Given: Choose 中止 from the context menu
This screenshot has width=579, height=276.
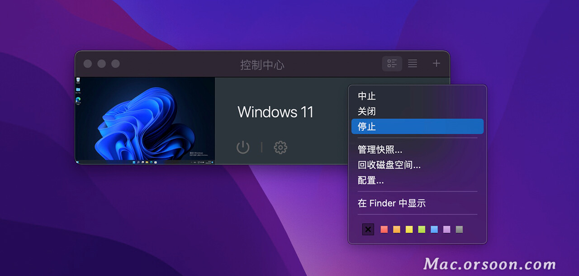Looking at the screenshot, I should point(417,96).
